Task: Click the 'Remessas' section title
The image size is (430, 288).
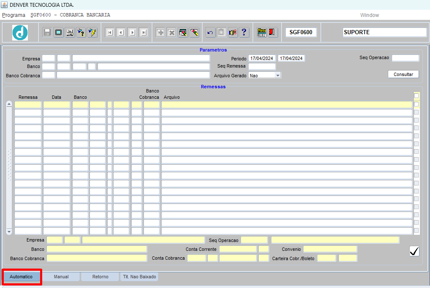Action: 213,87
